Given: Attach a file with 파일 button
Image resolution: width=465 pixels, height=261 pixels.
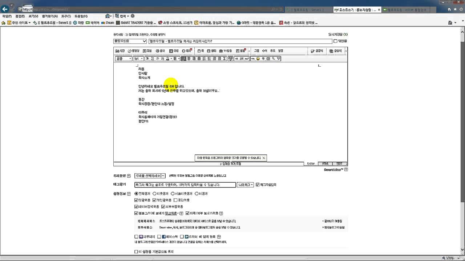Looking at the screenshot, I should [x=147, y=51].
